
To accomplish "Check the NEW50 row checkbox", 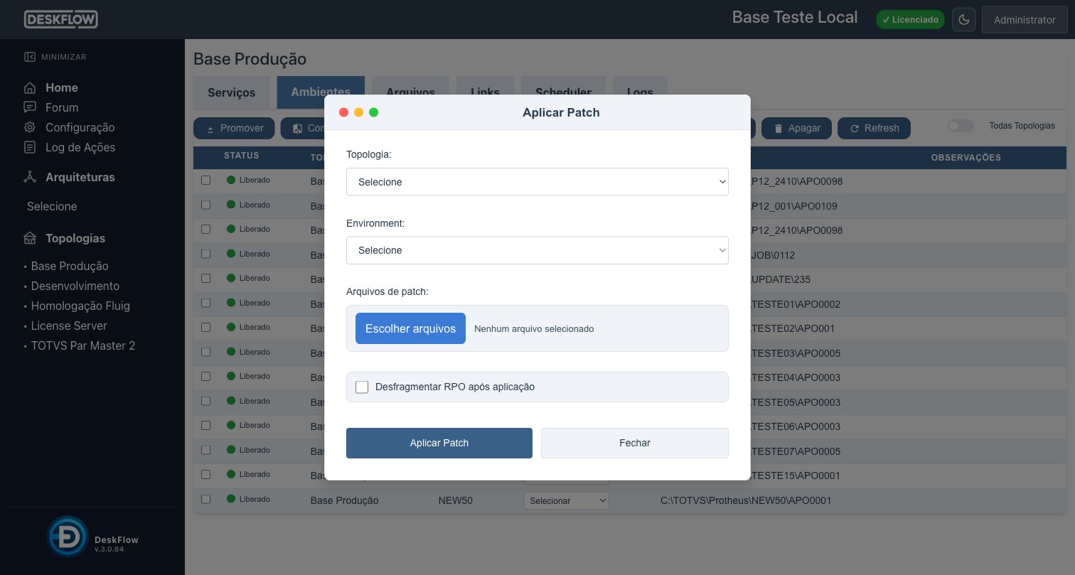I will coord(206,499).
